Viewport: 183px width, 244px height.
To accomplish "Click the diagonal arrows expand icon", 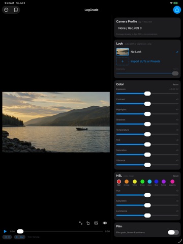I will coord(81,223).
